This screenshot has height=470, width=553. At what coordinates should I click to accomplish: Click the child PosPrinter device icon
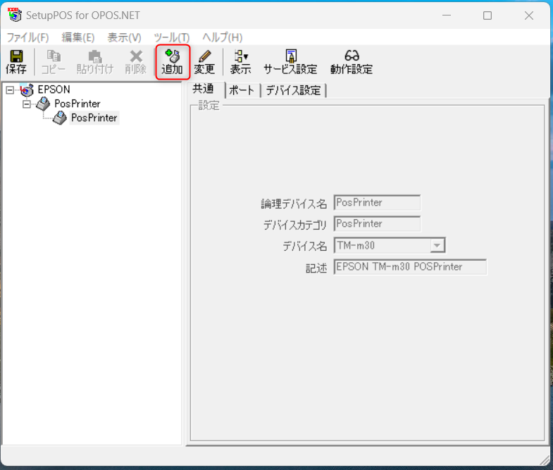point(60,118)
